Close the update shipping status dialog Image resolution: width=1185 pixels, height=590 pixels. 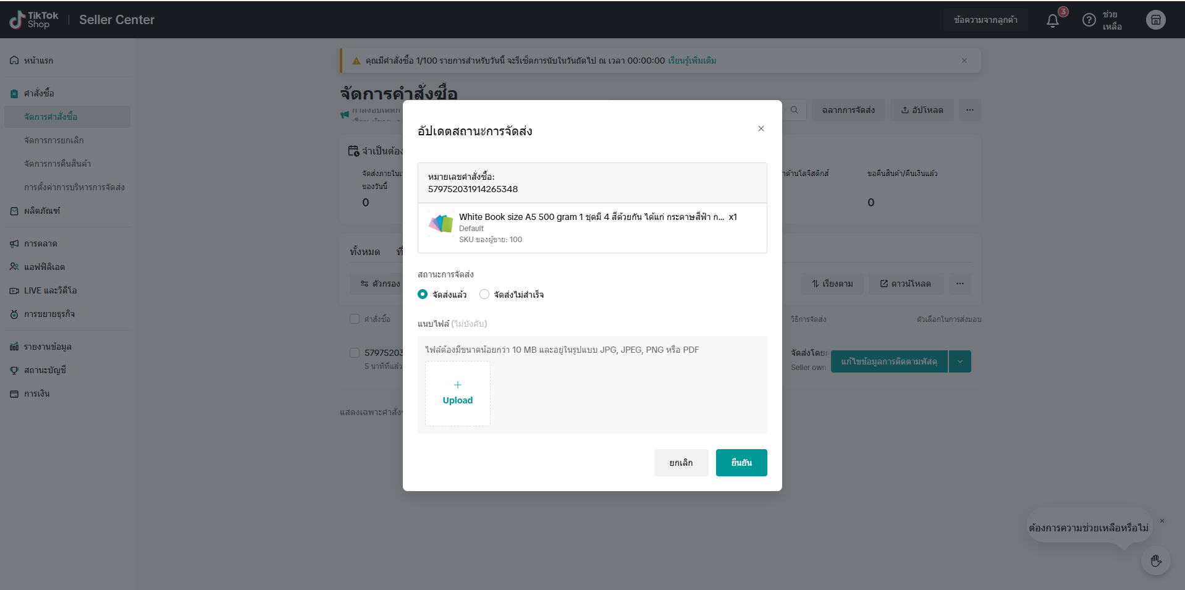click(x=761, y=129)
